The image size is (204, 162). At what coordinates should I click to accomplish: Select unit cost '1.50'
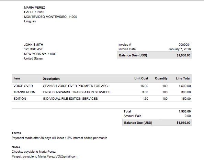[145, 99]
